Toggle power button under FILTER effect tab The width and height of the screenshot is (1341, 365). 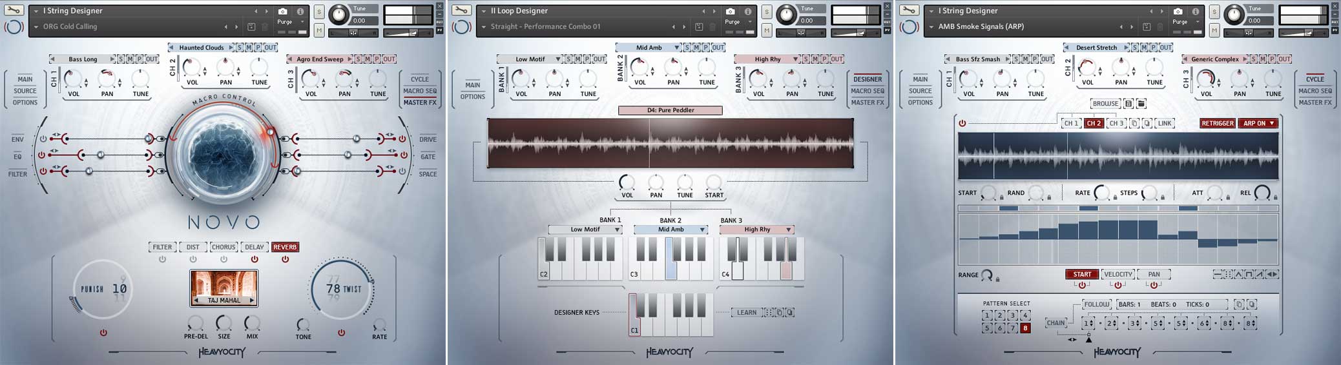point(162,259)
